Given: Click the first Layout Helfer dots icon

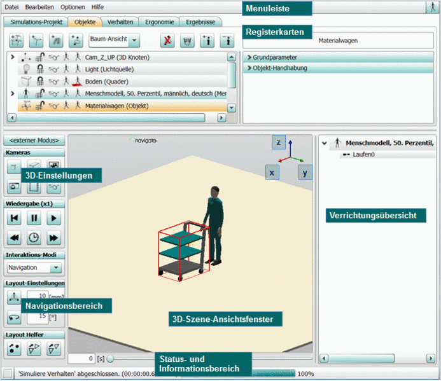Looking at the screenshot, I should pos(15,348).
